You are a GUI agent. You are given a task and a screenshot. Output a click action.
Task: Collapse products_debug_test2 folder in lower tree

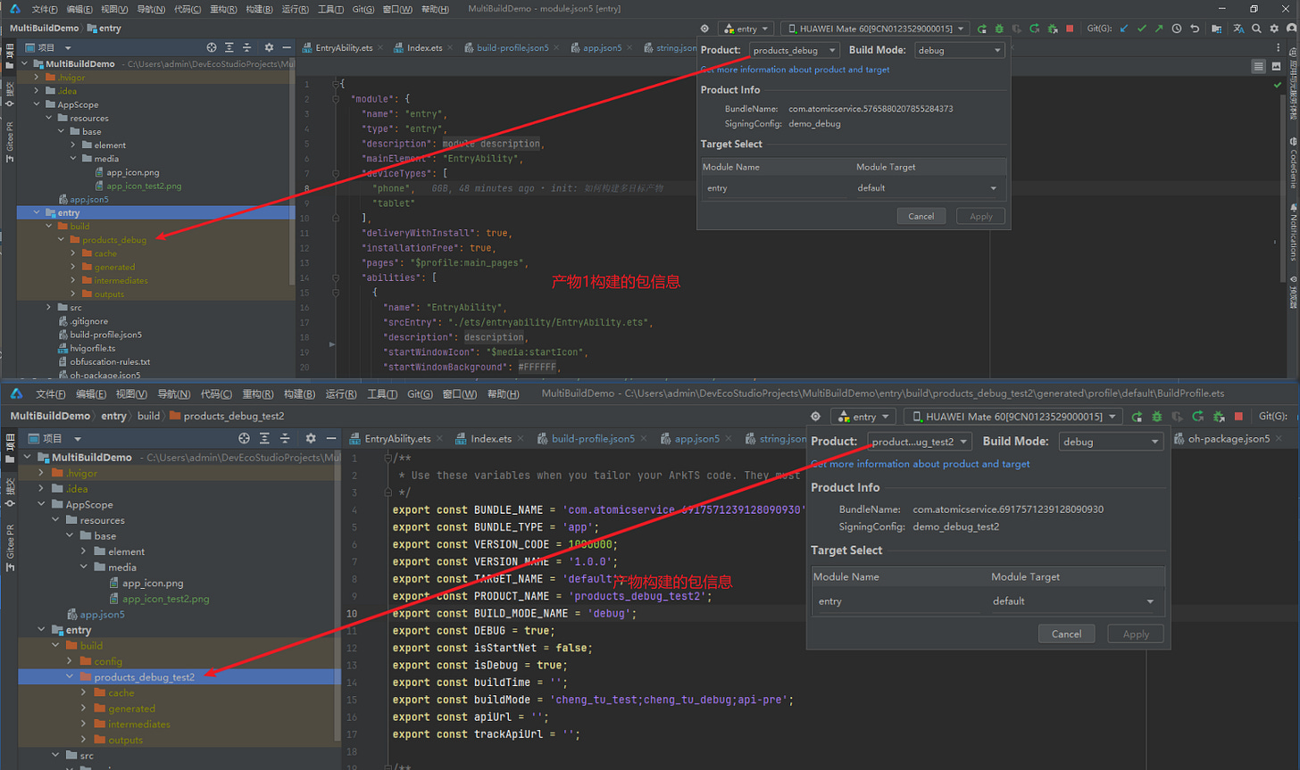click(x=70, y=677)
